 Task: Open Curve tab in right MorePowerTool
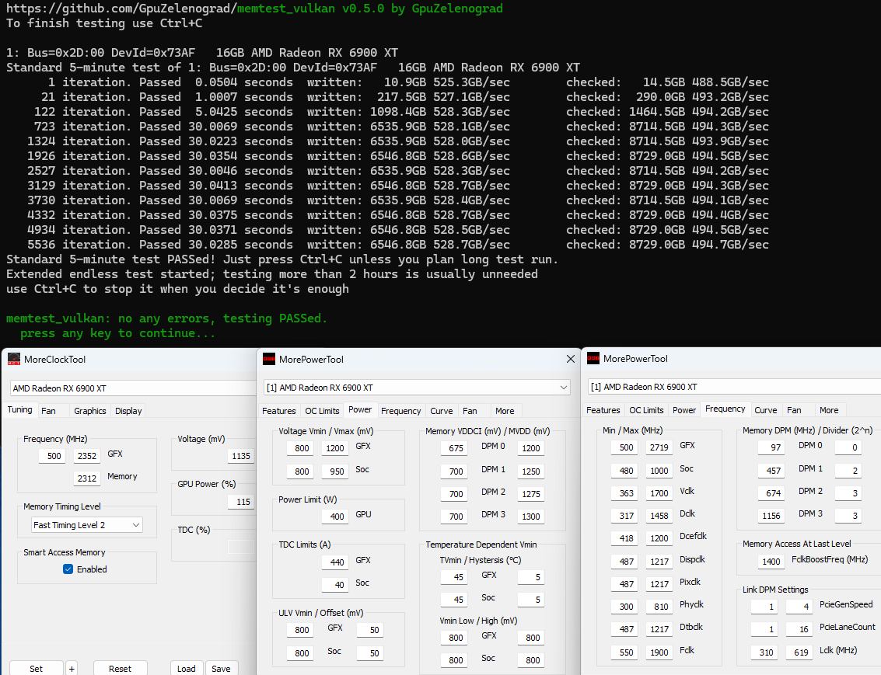(x=765, y=410)
